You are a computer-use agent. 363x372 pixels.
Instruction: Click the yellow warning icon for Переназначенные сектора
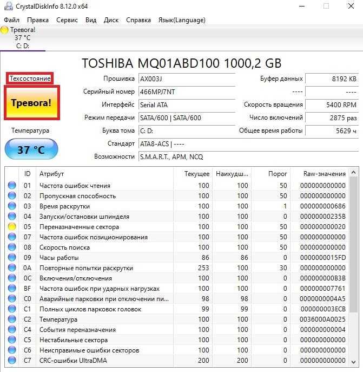coord(12,226)
